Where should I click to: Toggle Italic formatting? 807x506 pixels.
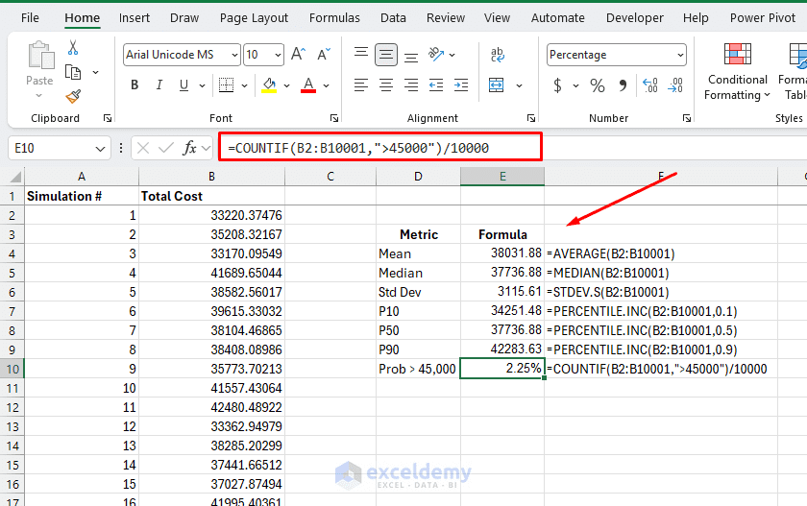pos(159,84)
